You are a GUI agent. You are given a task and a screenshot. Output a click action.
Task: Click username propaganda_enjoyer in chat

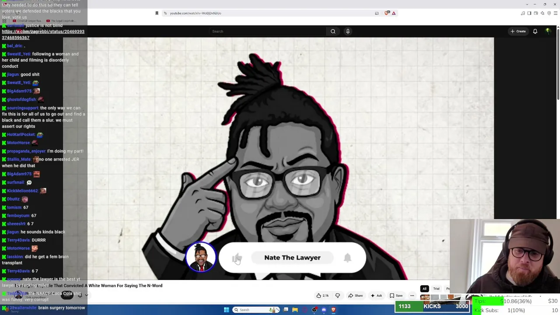[x=26, y=151]
